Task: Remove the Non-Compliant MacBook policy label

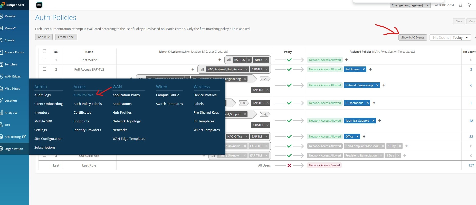Action: 383,146
